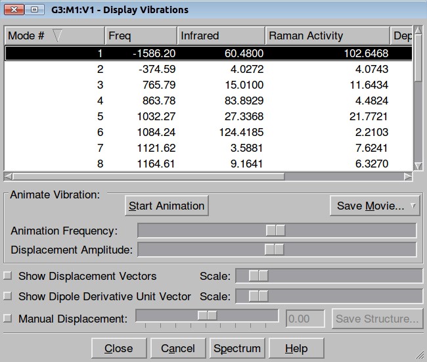Click the manual displacement 0.00 value field
427x362 pixels.
tap(305, 319)
